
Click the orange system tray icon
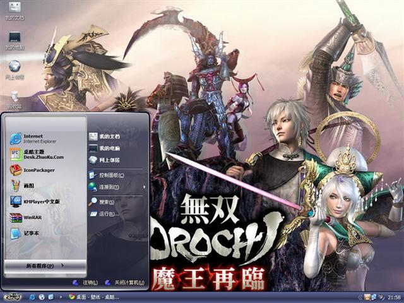click(367, 297)
